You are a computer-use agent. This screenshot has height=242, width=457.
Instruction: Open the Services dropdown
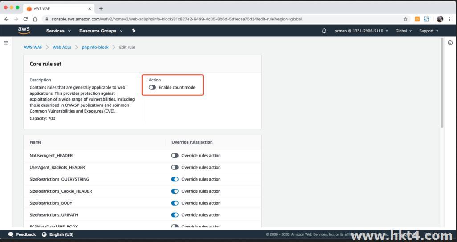click(x=58, y=31)
